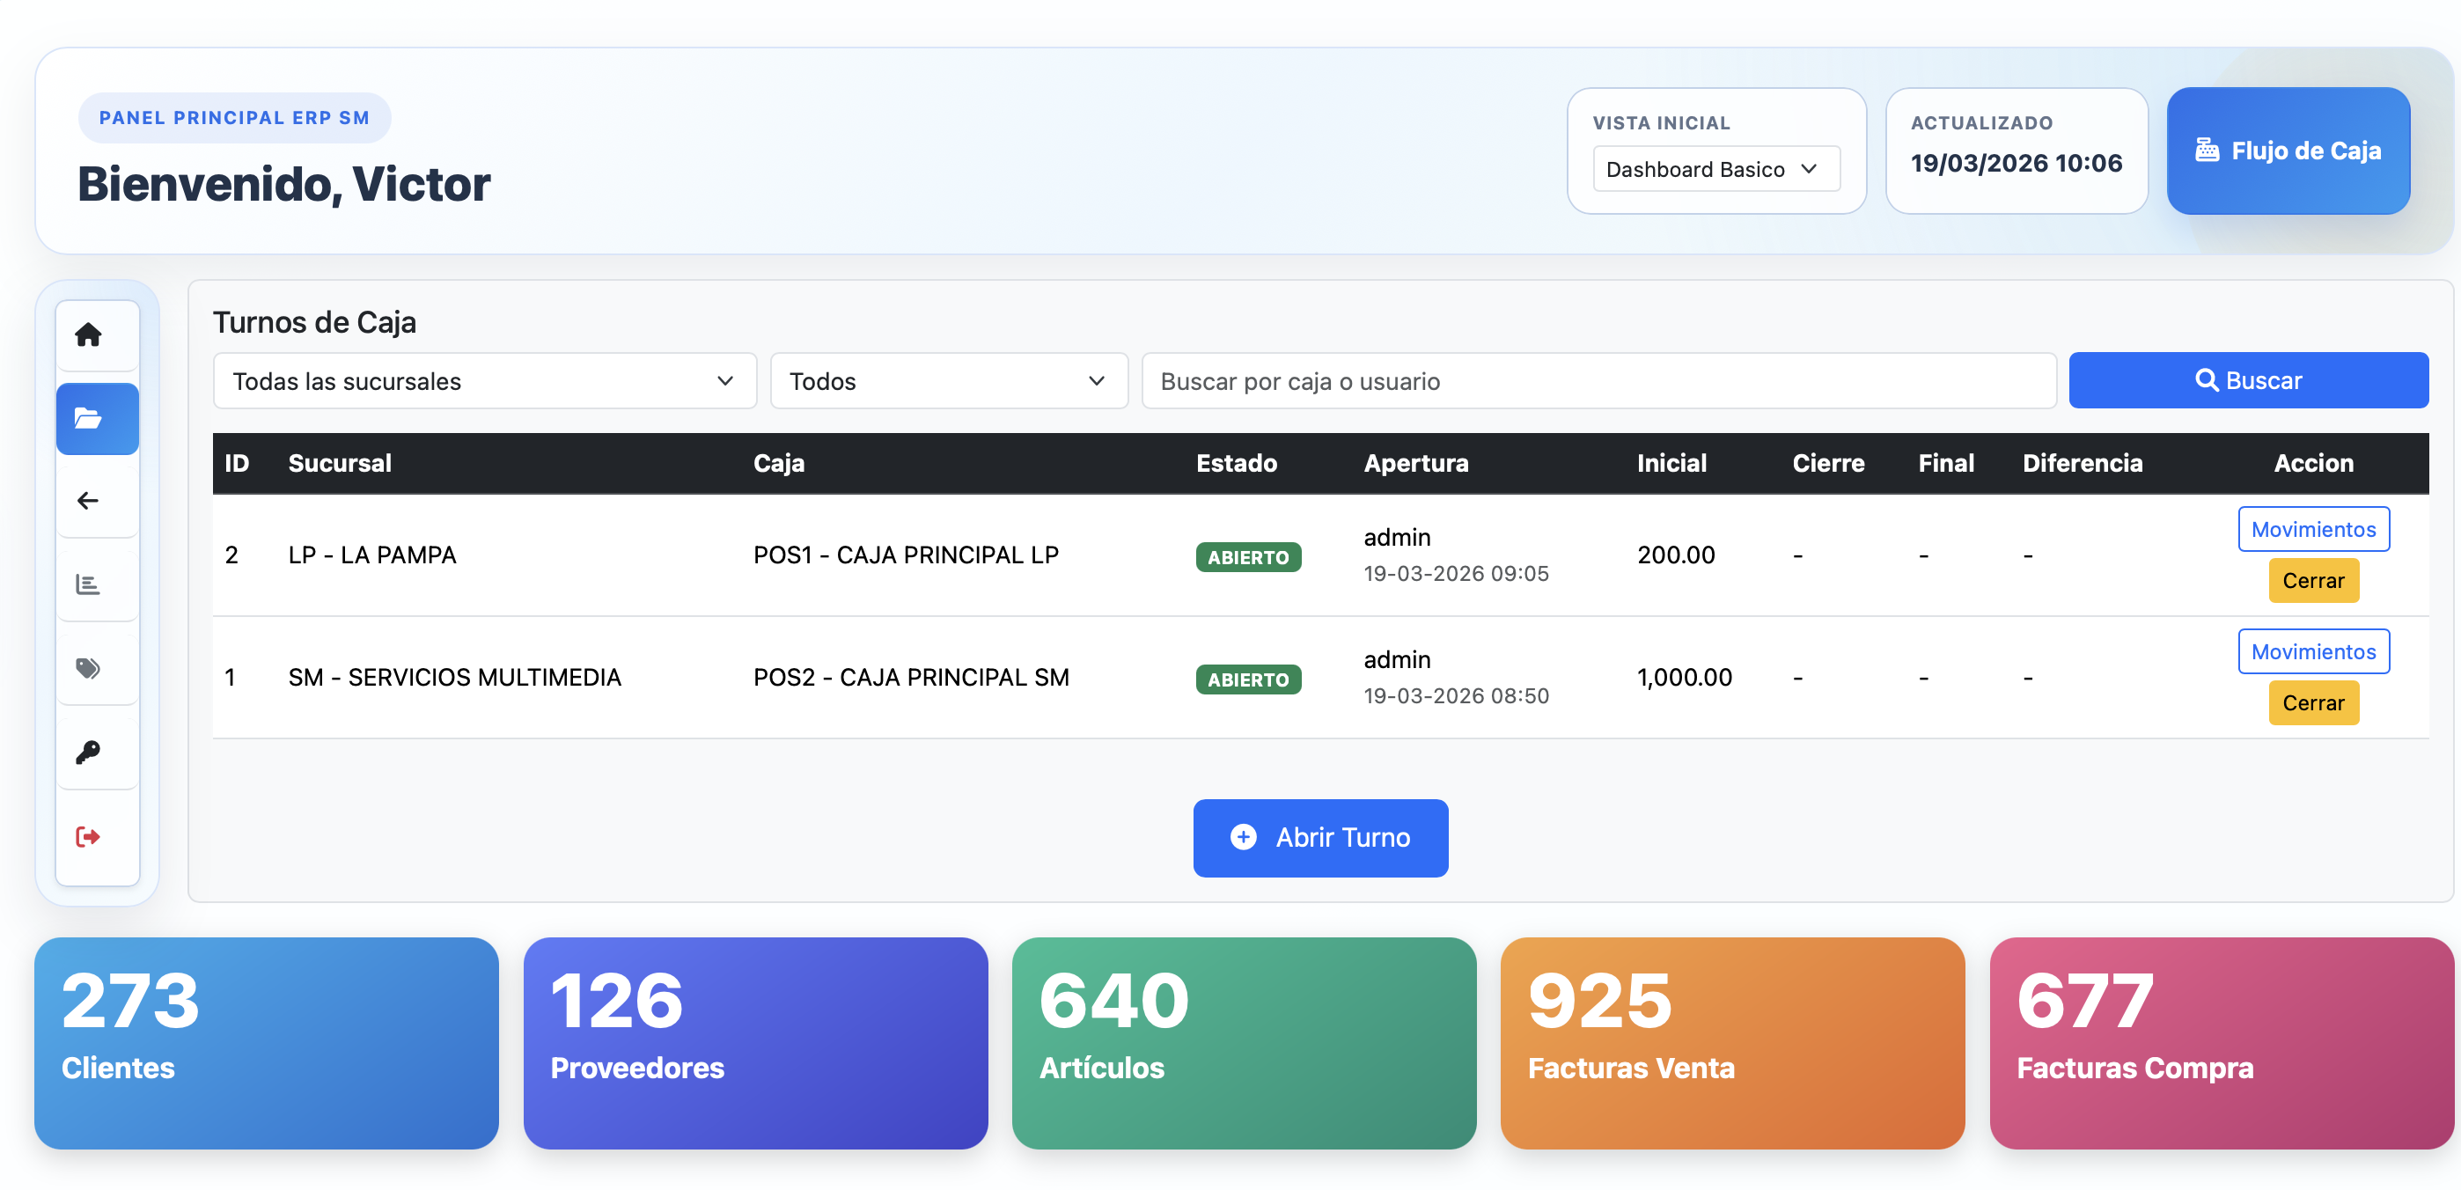Close the POS1 CAJA PRINCIPAL LP shift
This screenshot has height=1190, width=2461.
tap(2312, 581)
